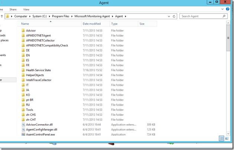Select the APMDOTNETCompatibilityCheck folder

point(47,45)
